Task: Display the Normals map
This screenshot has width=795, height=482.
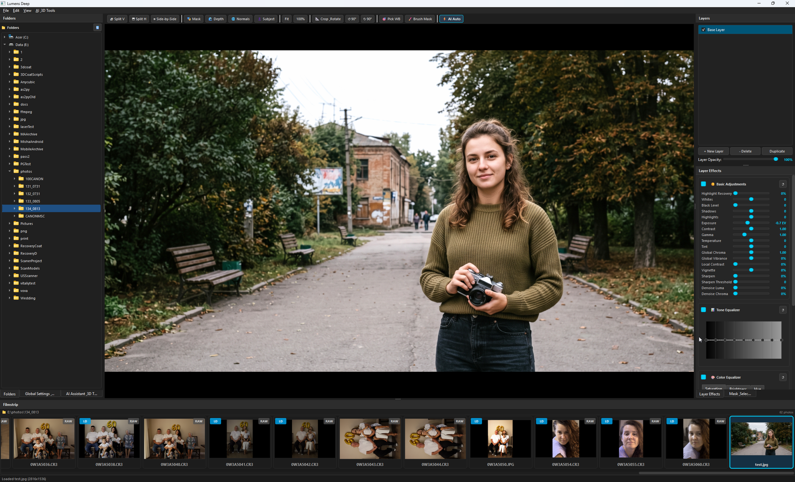Action: pyautogui.click(x=241, y=19)
